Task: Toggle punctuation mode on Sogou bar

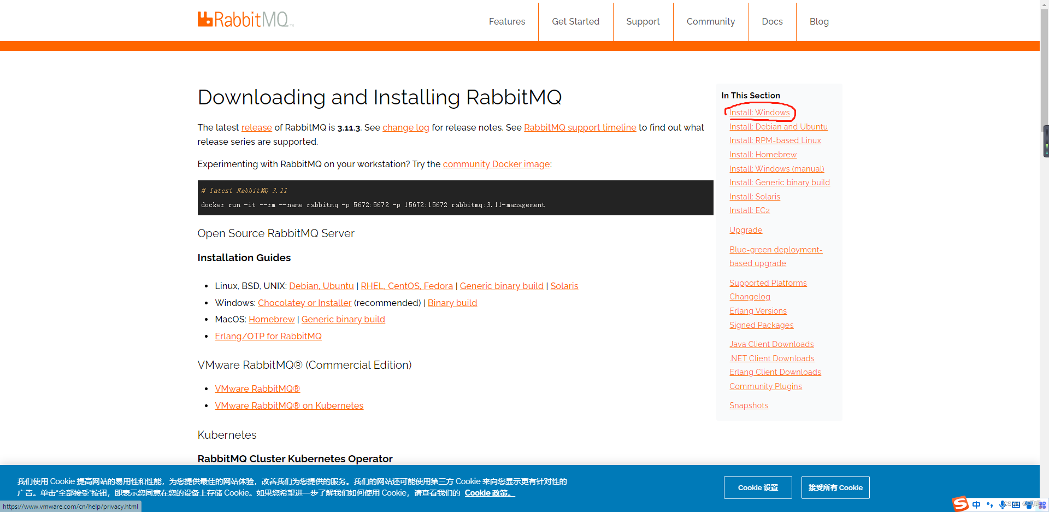Action: click(989, 505)
